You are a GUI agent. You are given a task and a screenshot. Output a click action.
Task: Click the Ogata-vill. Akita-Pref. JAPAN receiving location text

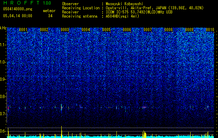point(155,8)
